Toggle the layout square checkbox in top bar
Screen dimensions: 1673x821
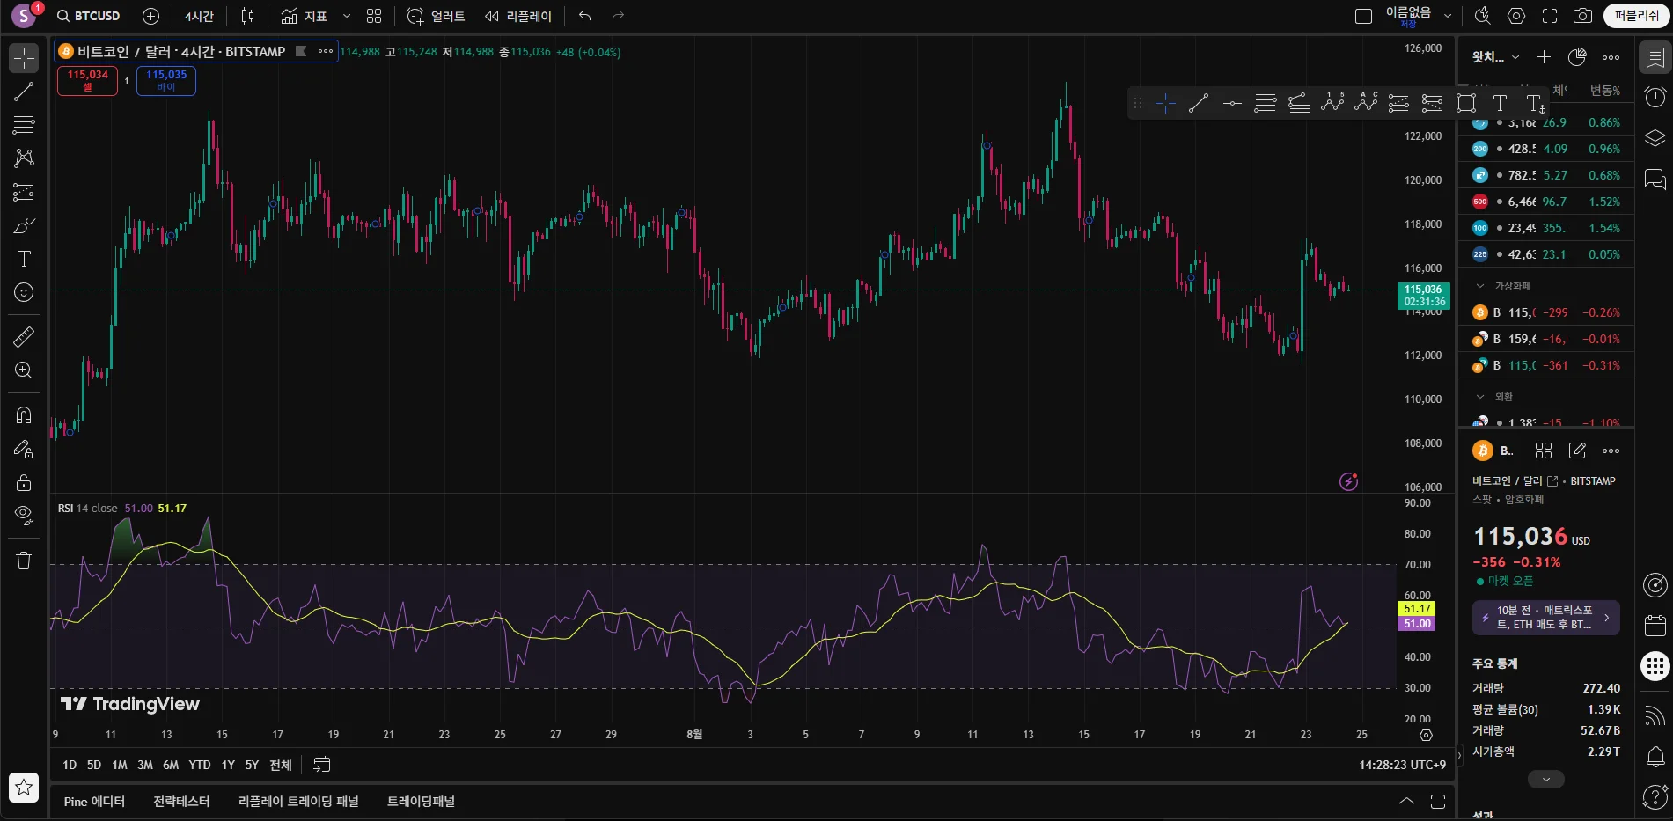tap(1363, 16)
